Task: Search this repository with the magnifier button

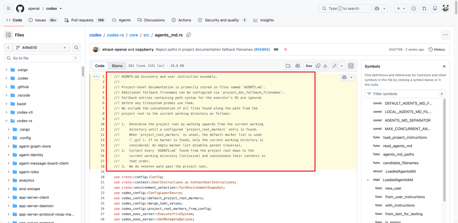Action: click(76, 47)
